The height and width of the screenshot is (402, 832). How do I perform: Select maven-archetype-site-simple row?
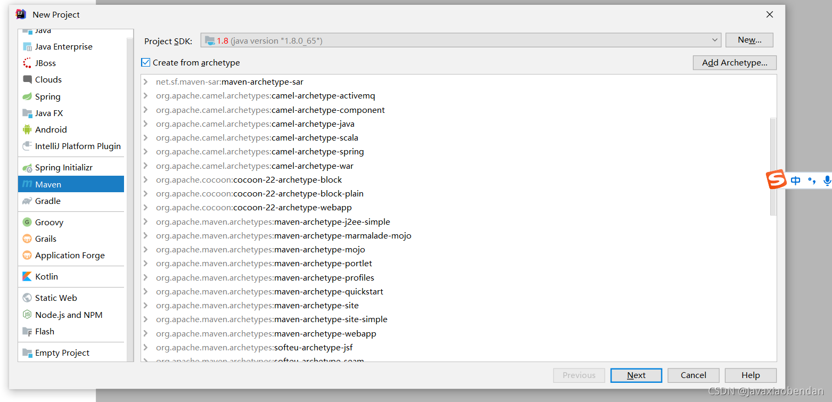(458, 319)
